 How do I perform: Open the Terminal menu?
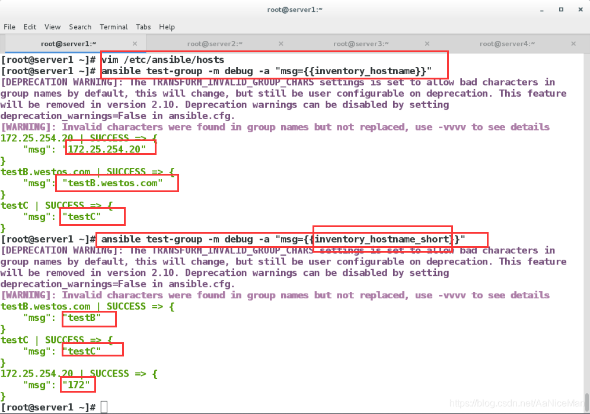114,27
